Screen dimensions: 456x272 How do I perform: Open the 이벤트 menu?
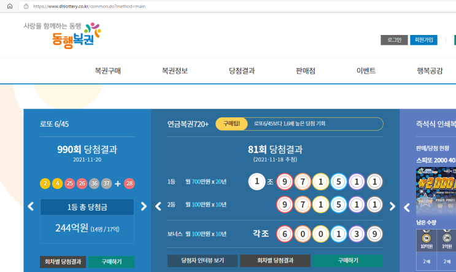366,71
